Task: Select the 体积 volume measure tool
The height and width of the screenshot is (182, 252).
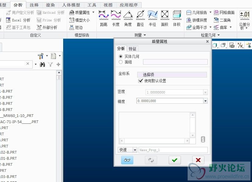Action: click(177, 18)
